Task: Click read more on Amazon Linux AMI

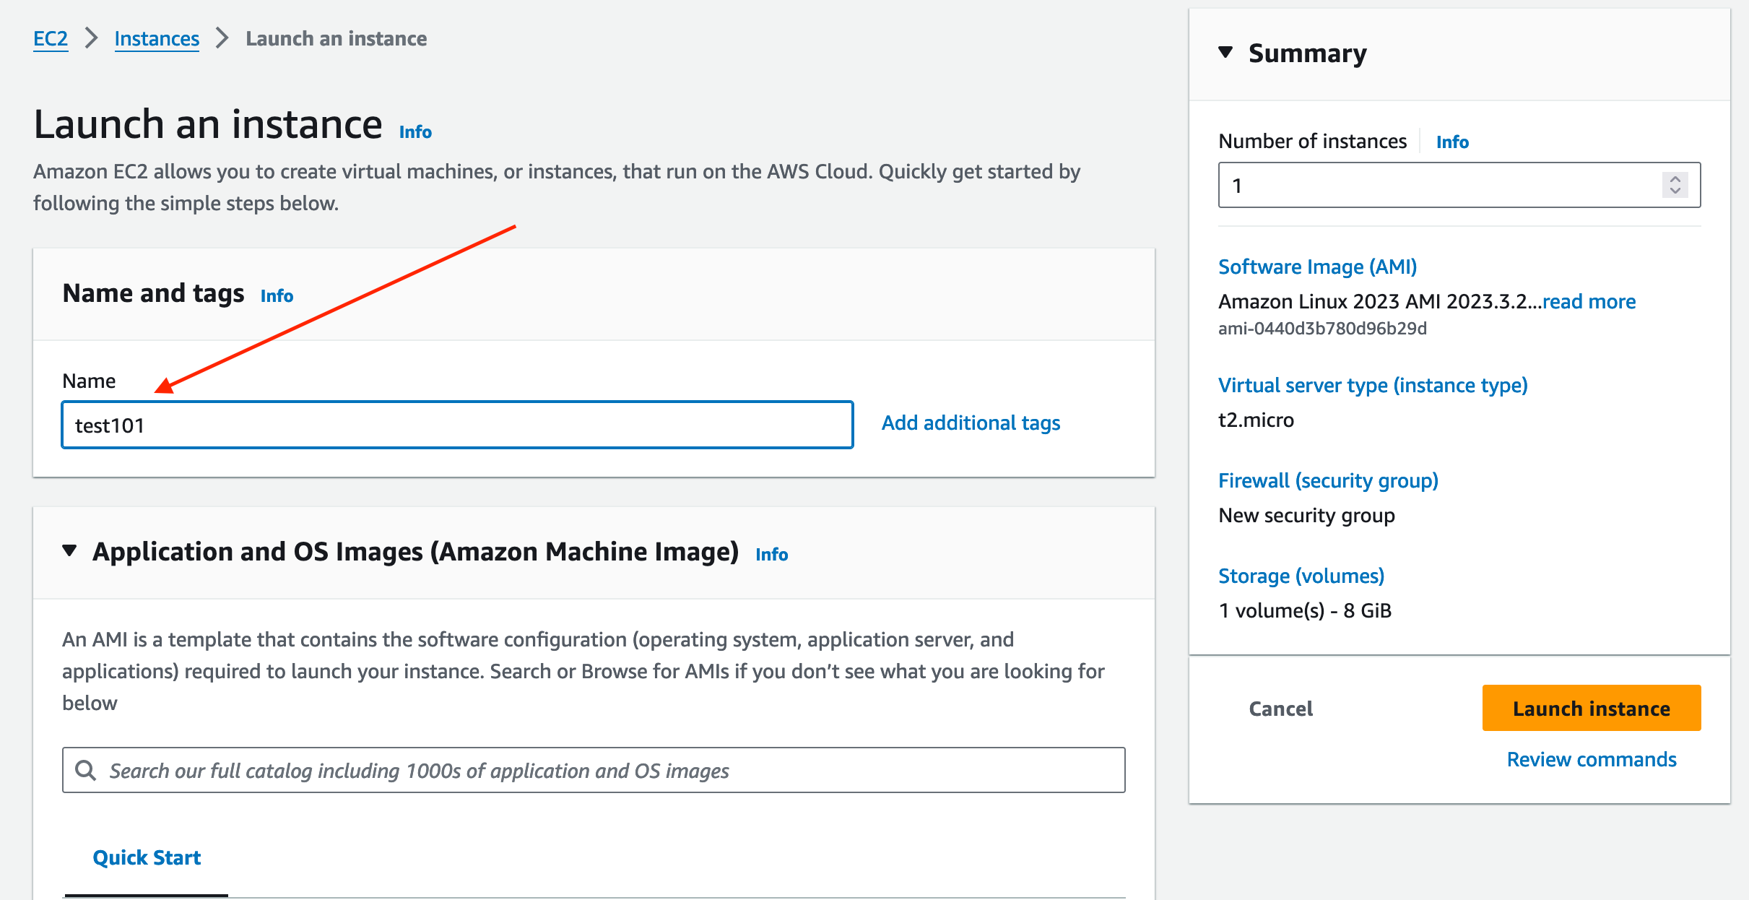Action: 1589,301
